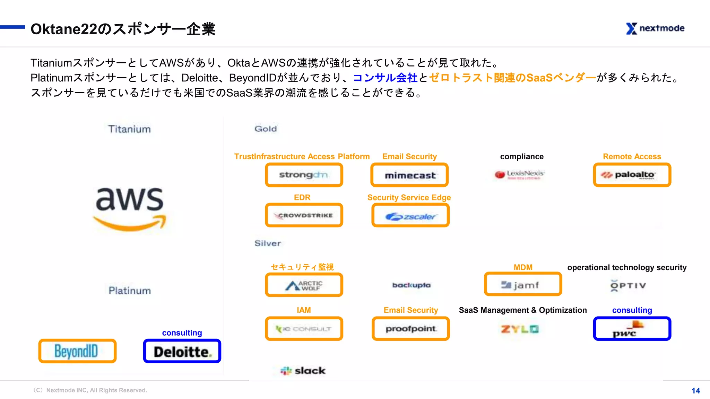Click the Silver tier heading
The height and width of the screenshot is (399, 710).
tap(268, 243)
